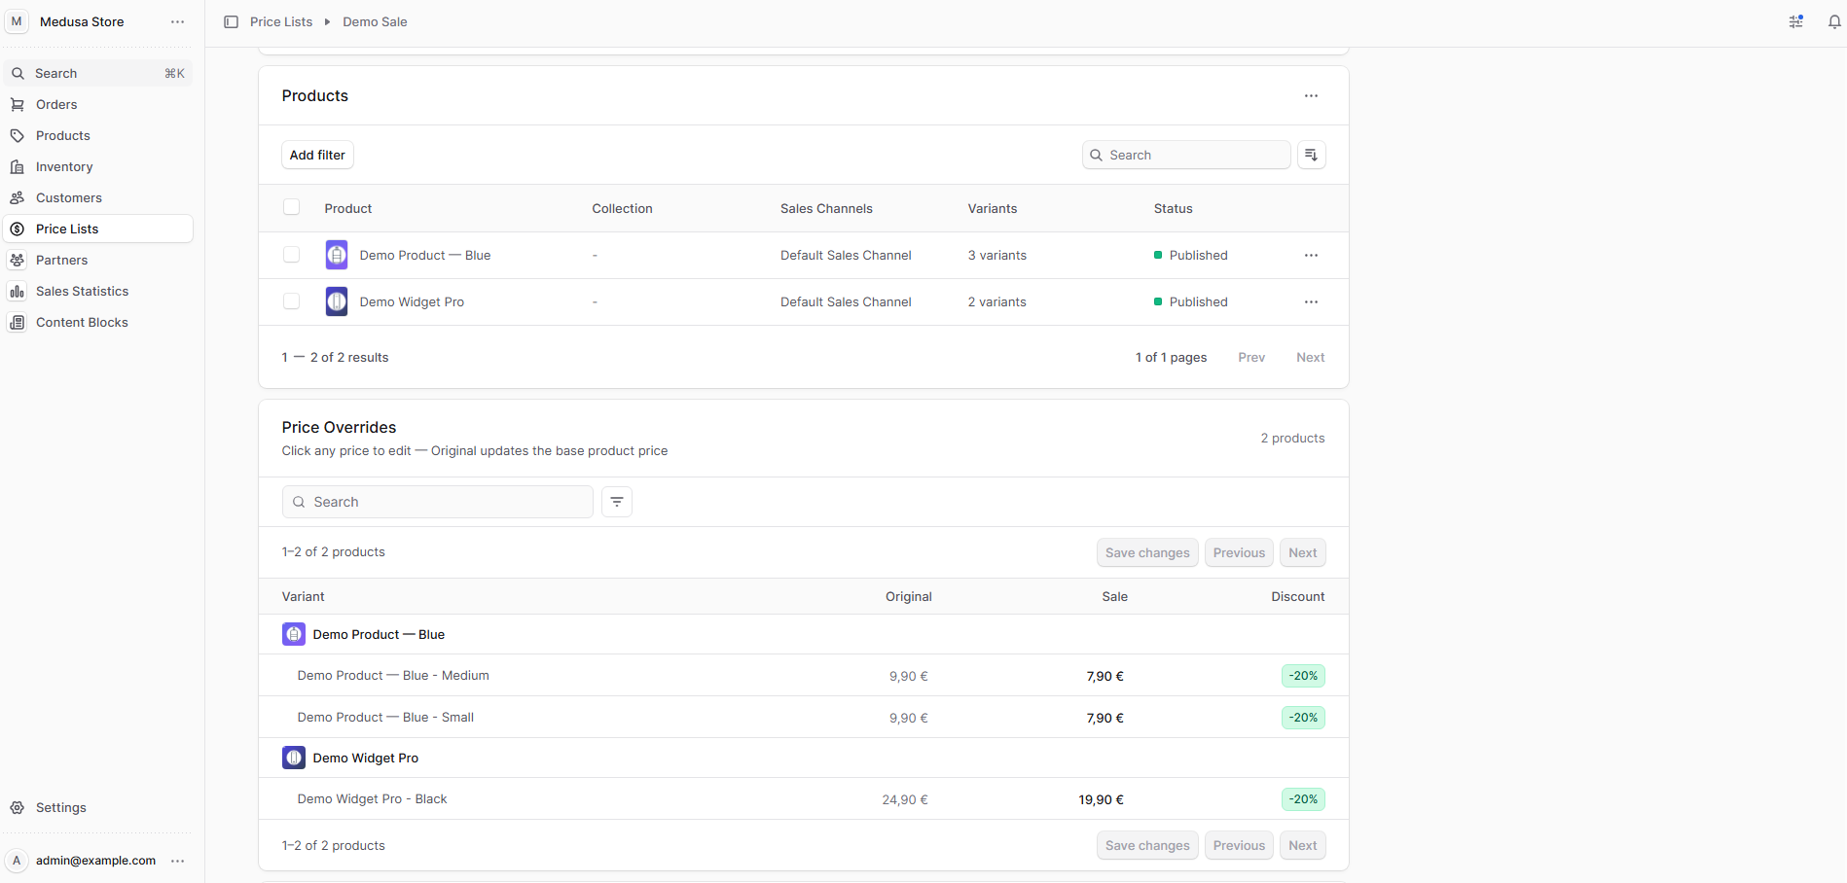Open the sort order icon in Products table
This screenshot has width=1847, height=883.
tap(1311, 155)
